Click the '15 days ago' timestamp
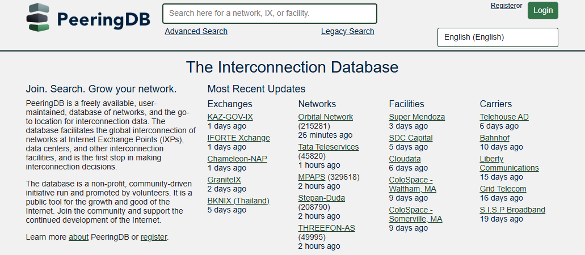Screen dimensions: 585x255 [x=502, y=177]
